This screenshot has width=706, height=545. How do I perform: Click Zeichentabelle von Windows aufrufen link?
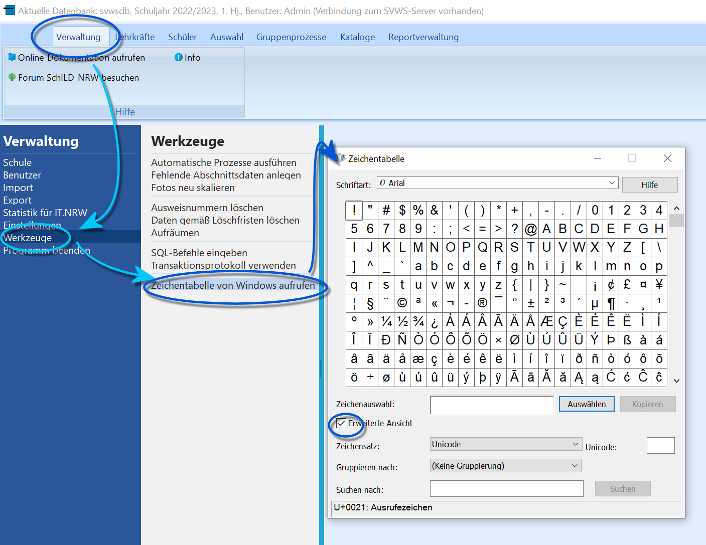tap(233, 285)
